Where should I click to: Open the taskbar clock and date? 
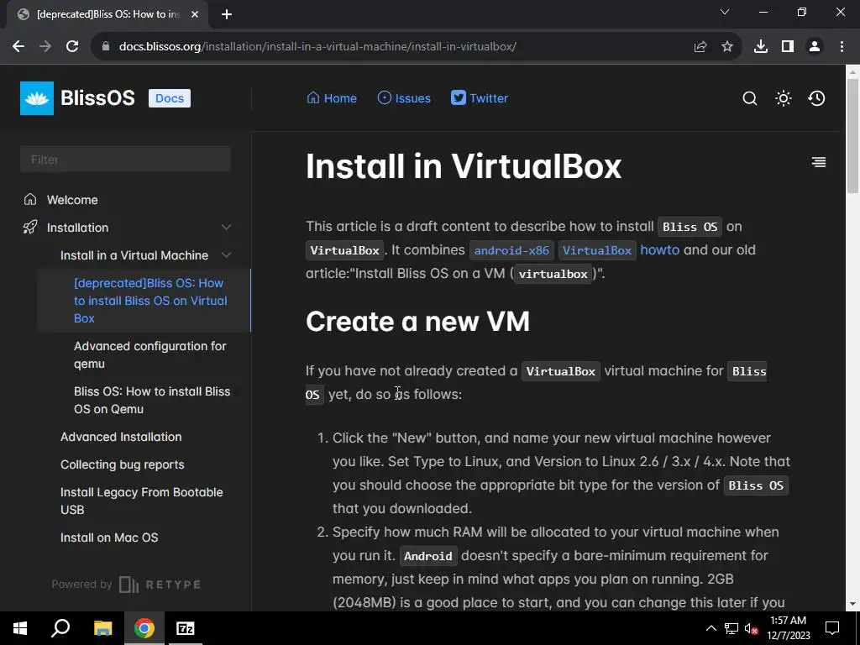(788, 628)
